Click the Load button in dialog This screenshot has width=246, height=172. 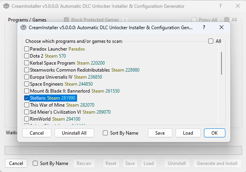(188, 133)
